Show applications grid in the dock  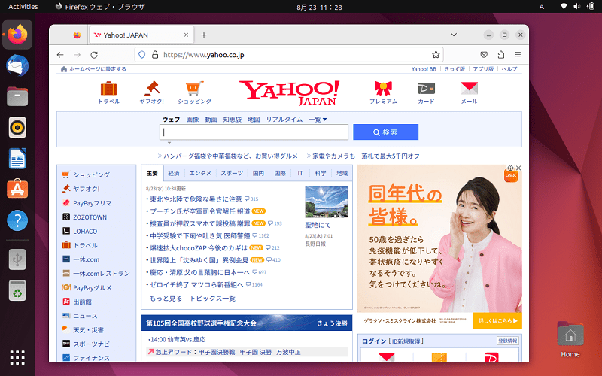click(17, 358)
